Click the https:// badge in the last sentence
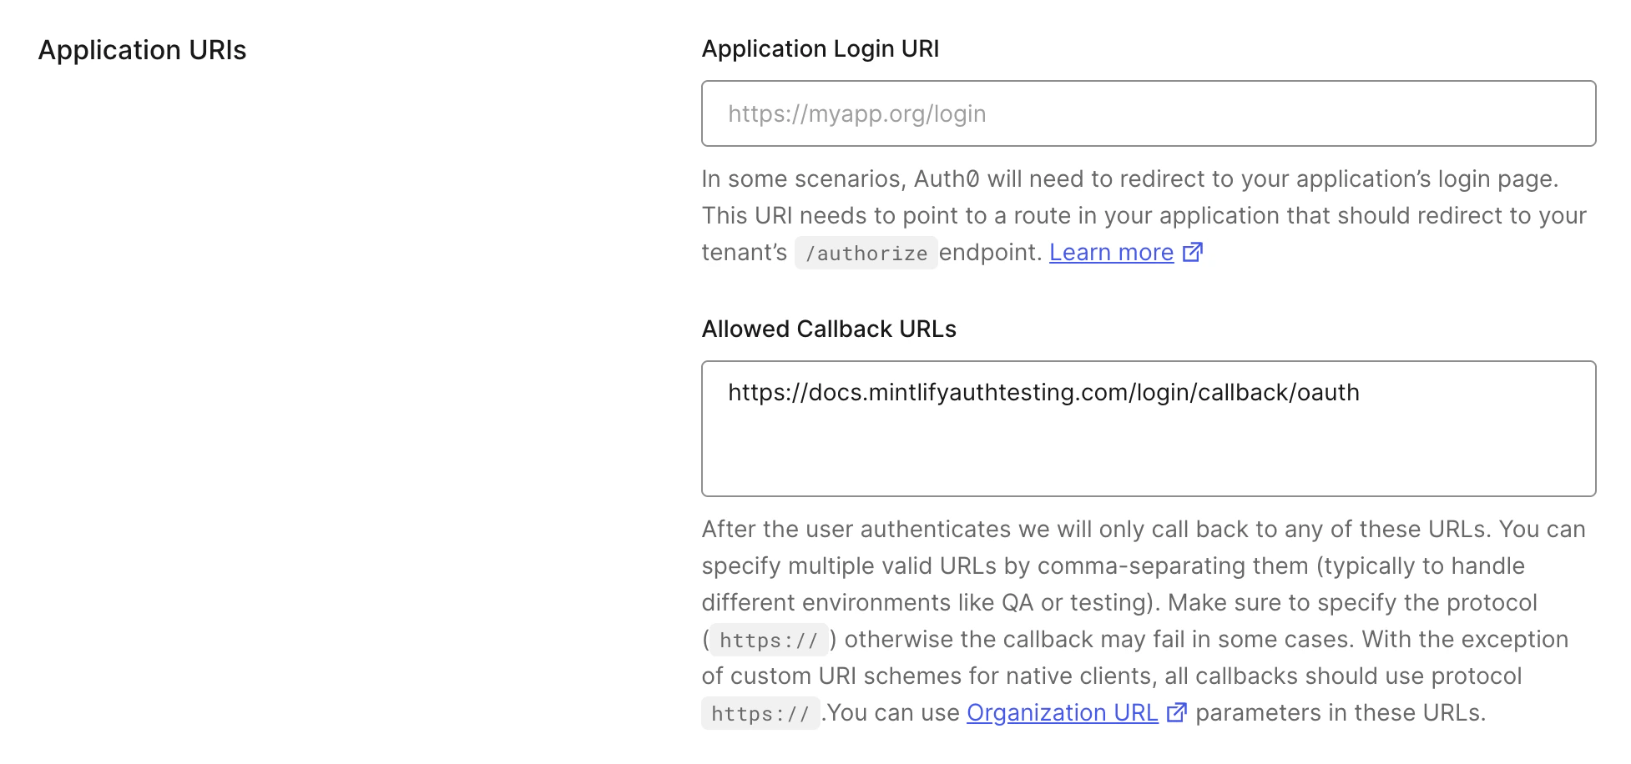1631x764 pixels. (760, 713)
